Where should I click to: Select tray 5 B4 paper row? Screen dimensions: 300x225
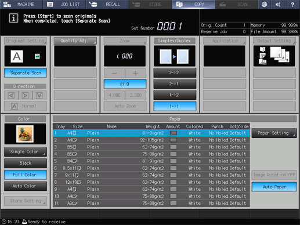point(151,161)
